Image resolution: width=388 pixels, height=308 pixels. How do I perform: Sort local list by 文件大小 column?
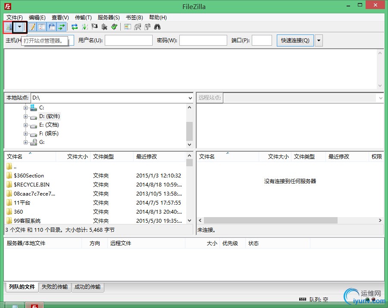click(x=73, y=156)
